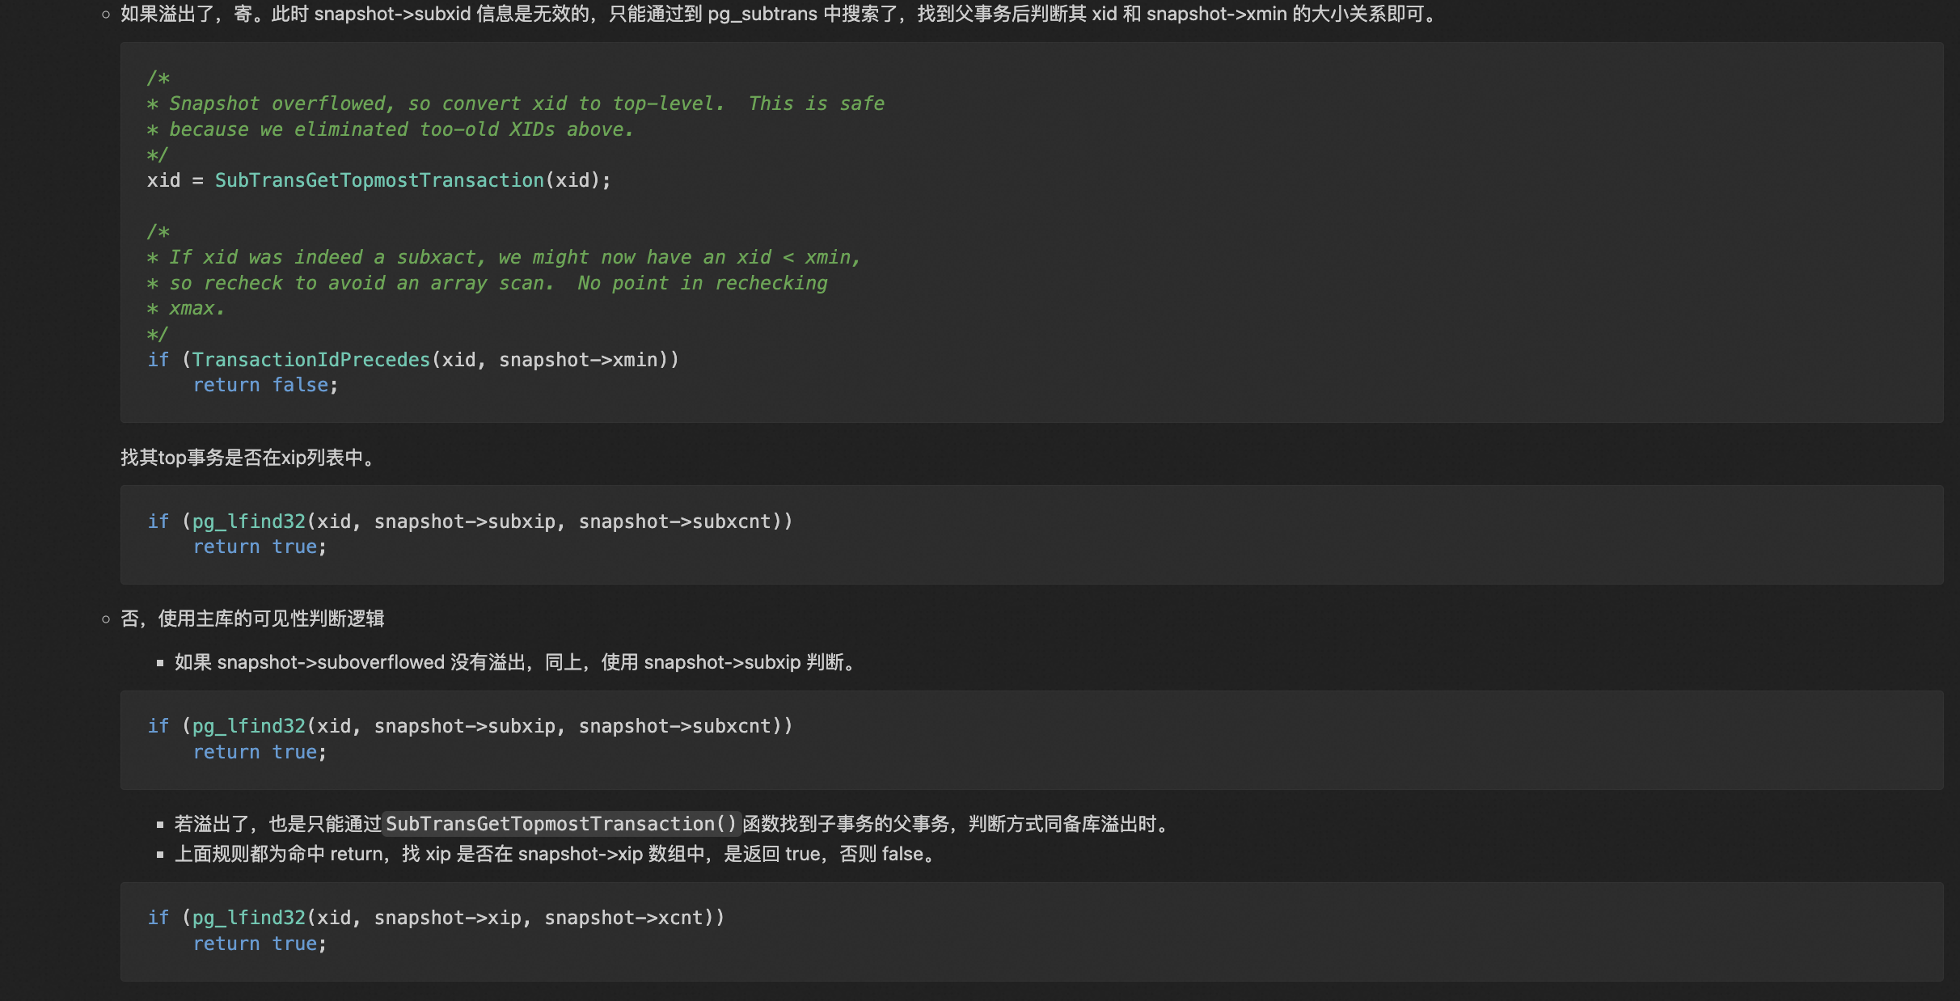Click the bullet '否，使用主库的可见性判断逻辑'
This screenshot has height=1001, width=1960.
[251, 619]
